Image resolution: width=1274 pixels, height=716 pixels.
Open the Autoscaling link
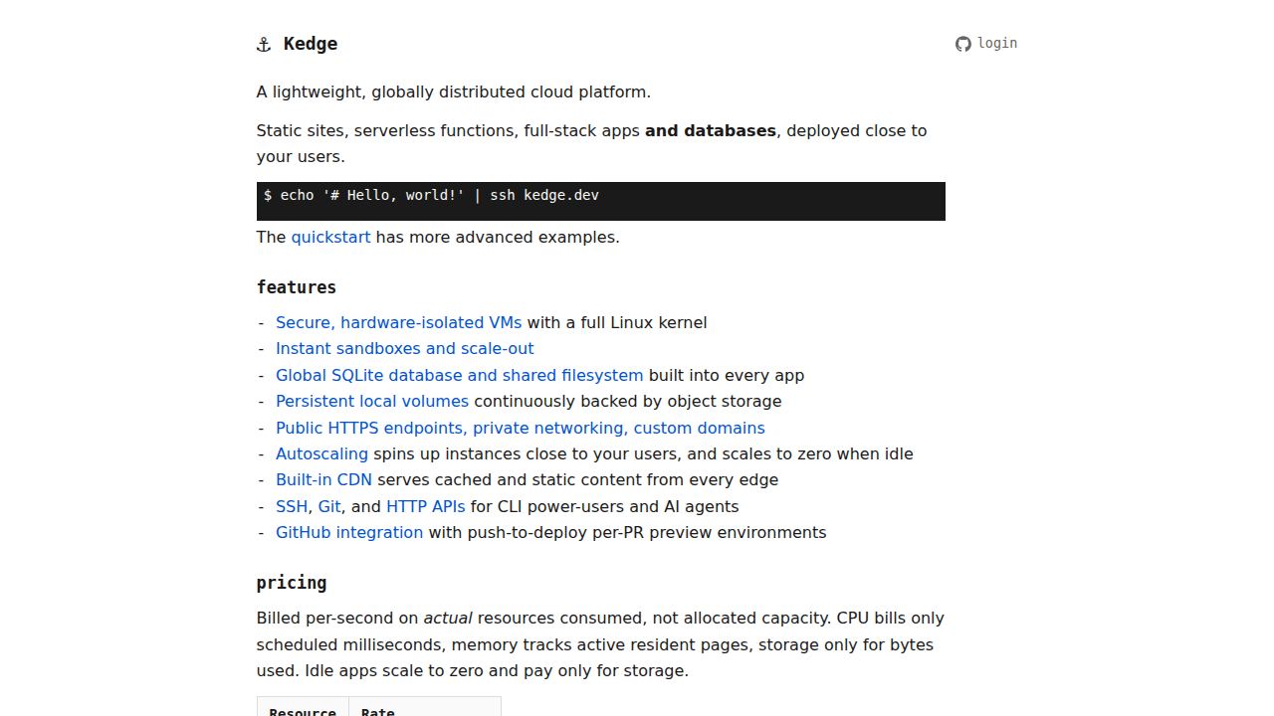321,453
